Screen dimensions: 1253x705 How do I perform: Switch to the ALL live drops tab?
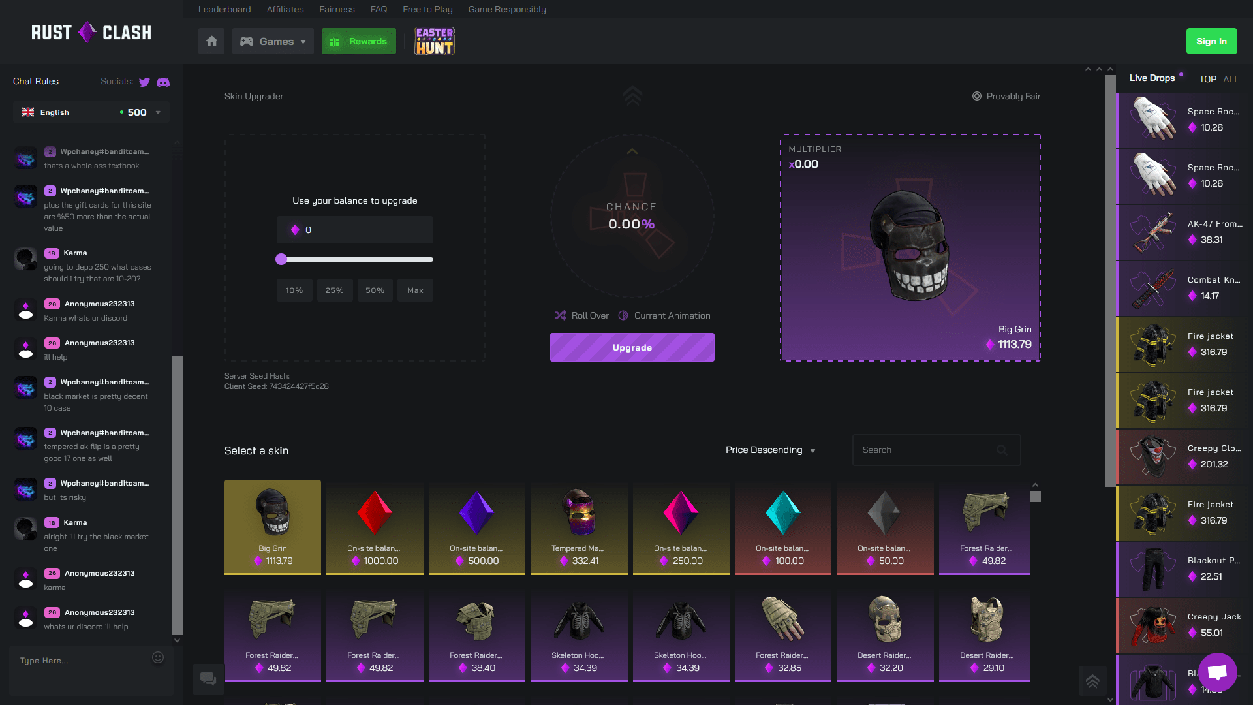1231,78
